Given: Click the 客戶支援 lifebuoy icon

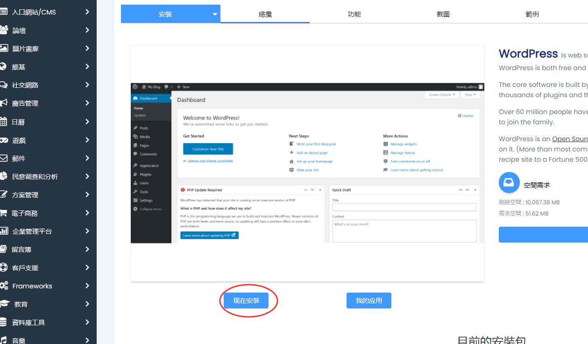Looking at the screenshot, I should (x=4, y=267).
